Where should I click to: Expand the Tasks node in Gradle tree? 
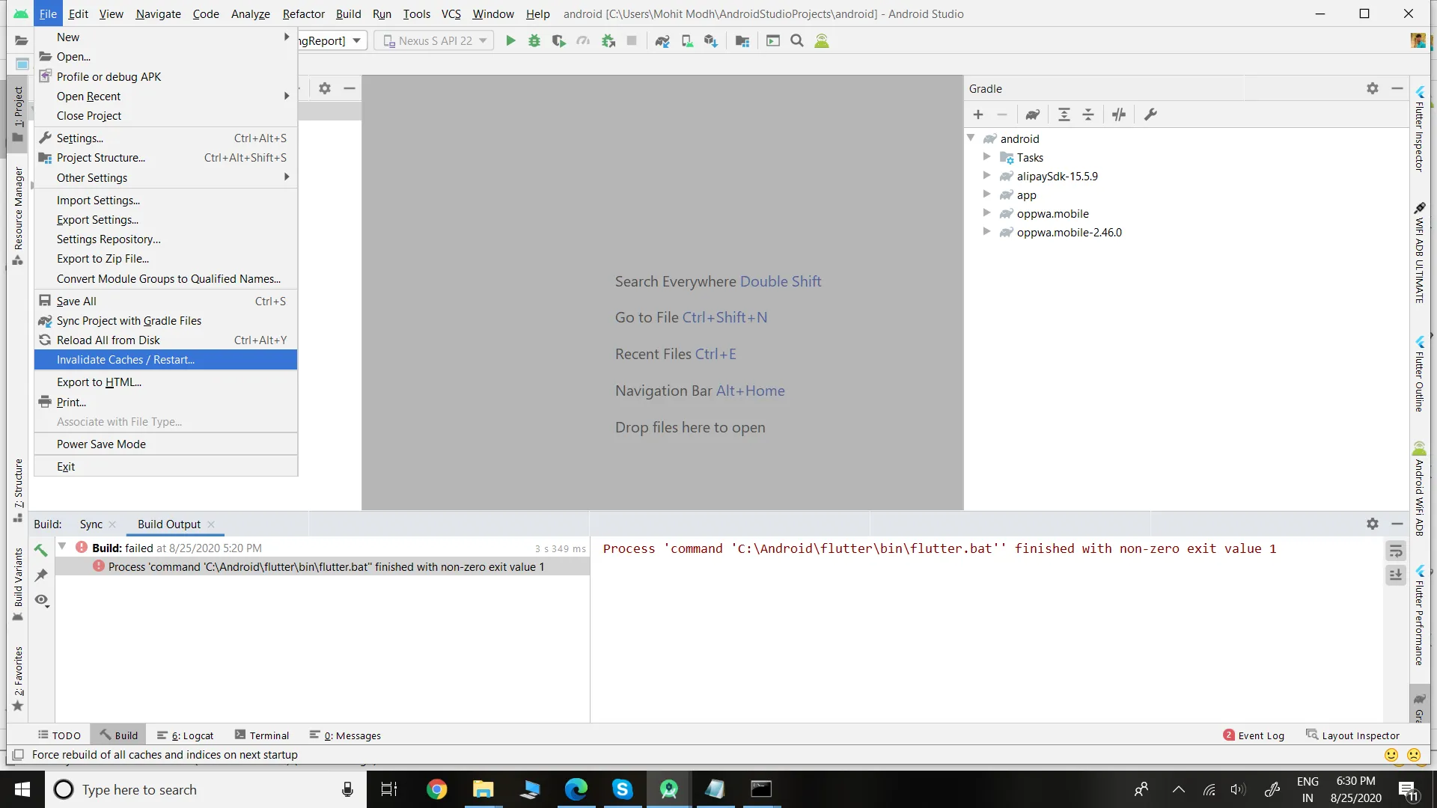click(986, 157)
